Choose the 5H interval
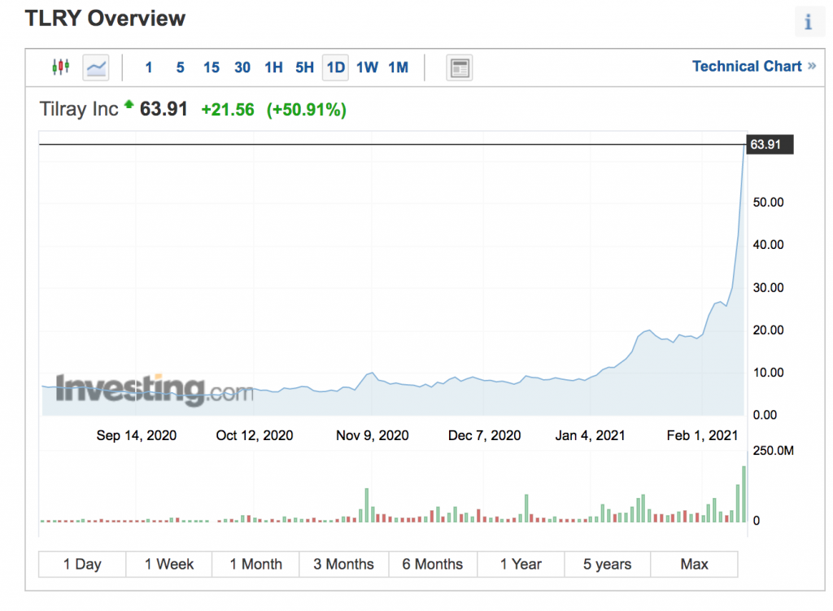The image size is (833, 611). point(304,68)
